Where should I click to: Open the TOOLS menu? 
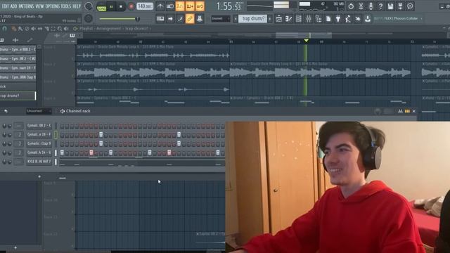66,6
